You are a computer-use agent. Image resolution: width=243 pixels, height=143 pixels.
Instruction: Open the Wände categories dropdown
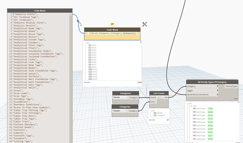click(119, 97)
